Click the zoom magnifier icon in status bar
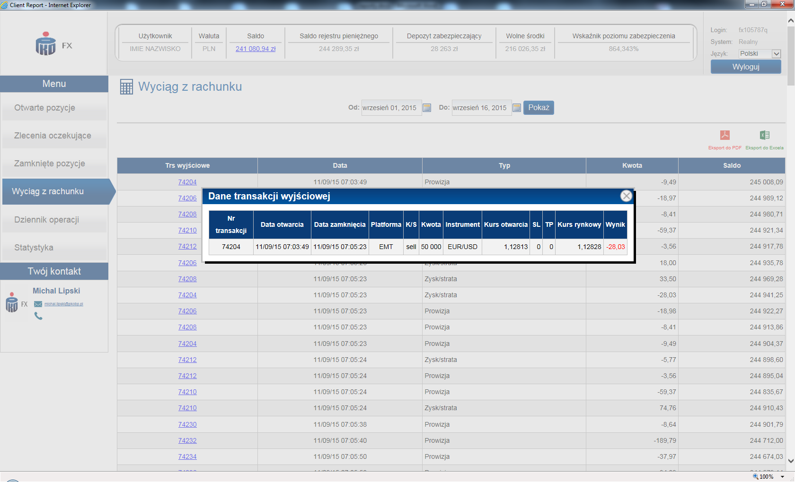Viewport: 795px width, 482px height. pos(755,476)
